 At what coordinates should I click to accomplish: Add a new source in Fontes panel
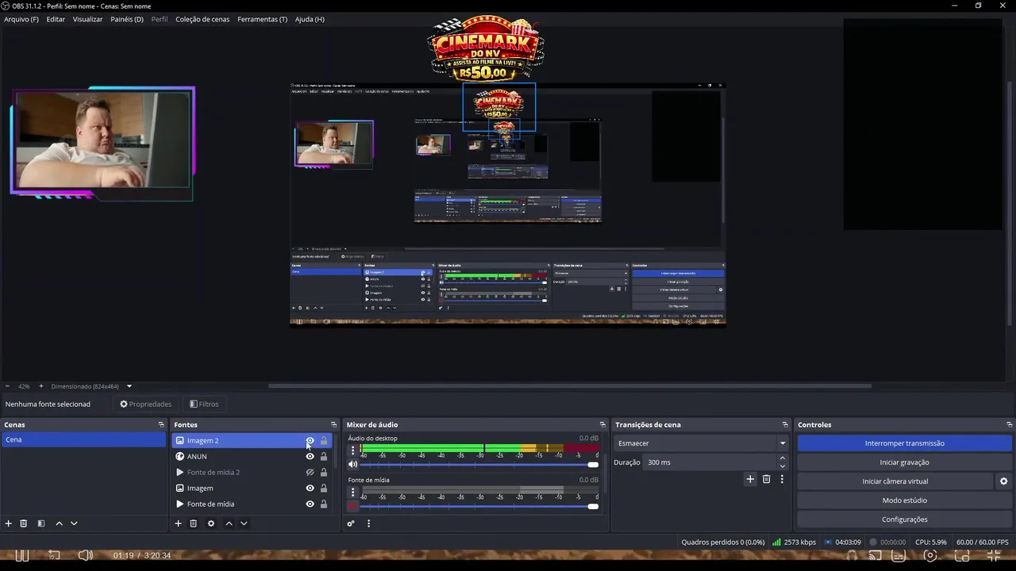(x=179, y=523)
